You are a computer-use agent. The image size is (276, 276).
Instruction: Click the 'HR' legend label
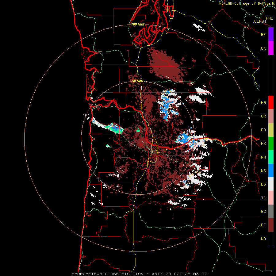(x=263, y=144)
